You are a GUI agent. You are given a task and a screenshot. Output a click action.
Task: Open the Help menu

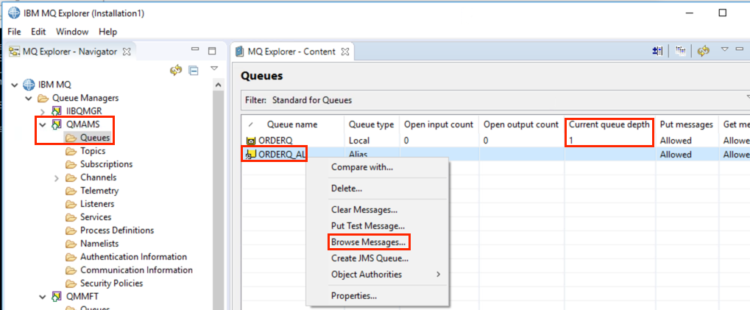tap(107, 32)
